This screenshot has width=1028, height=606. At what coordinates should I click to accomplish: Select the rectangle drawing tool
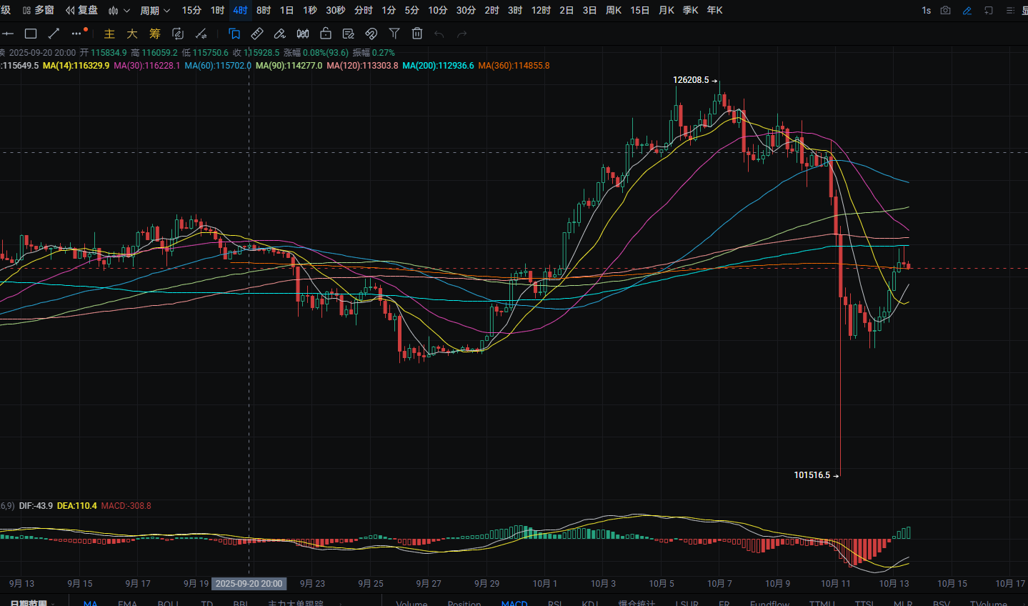[x=31, y=34]
